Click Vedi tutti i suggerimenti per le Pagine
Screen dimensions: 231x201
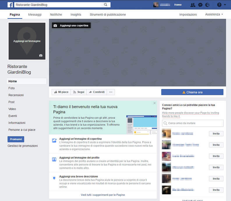point(103,195)
